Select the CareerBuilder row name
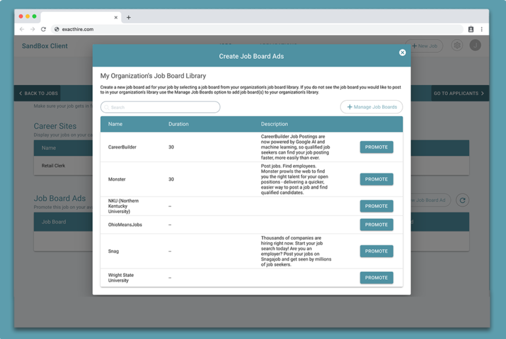The width and height of the screenshot is (506, 339). (x=122, y=147)
